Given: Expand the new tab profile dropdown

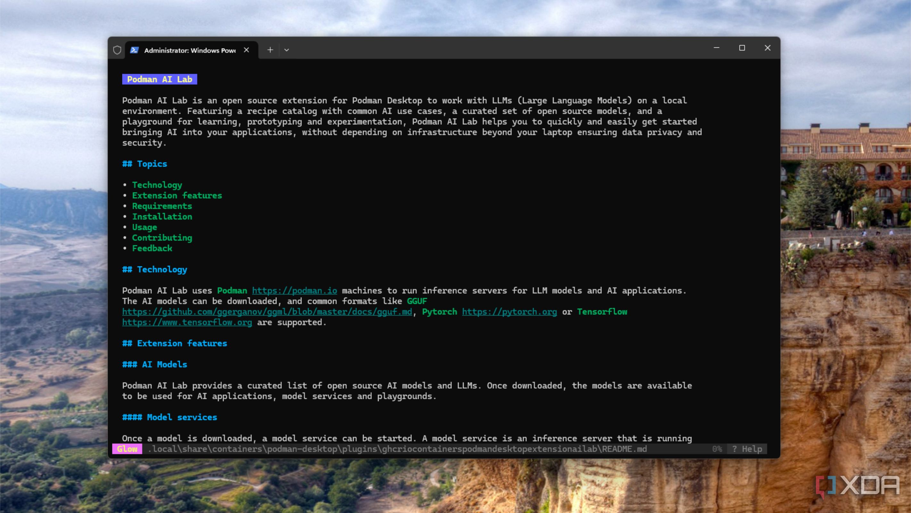Looking at the screenshot, I should tap(286, 50).
